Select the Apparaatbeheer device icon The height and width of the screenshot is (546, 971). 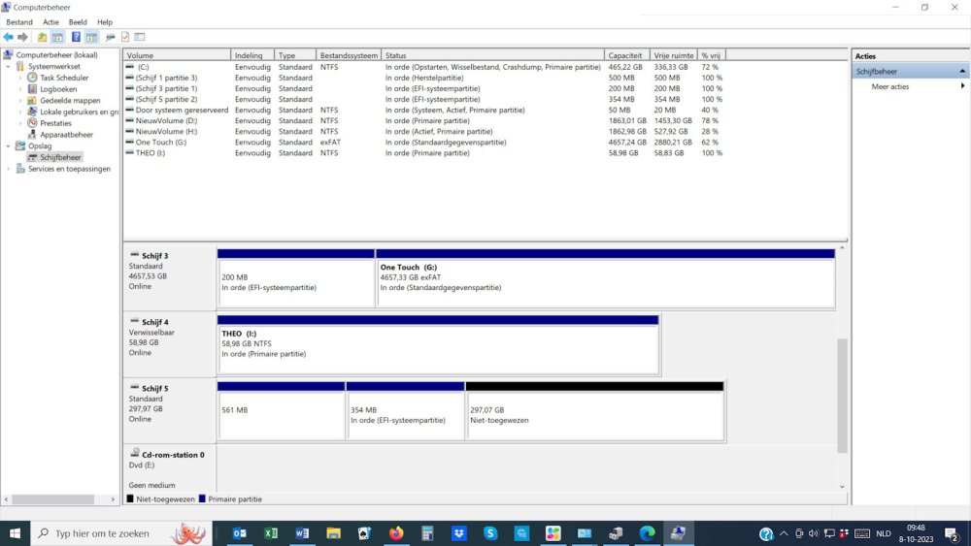tap(32, 134)
